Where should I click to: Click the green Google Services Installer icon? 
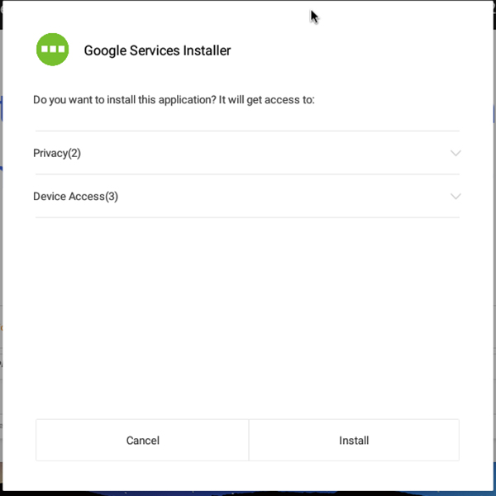tap(53, 50)
